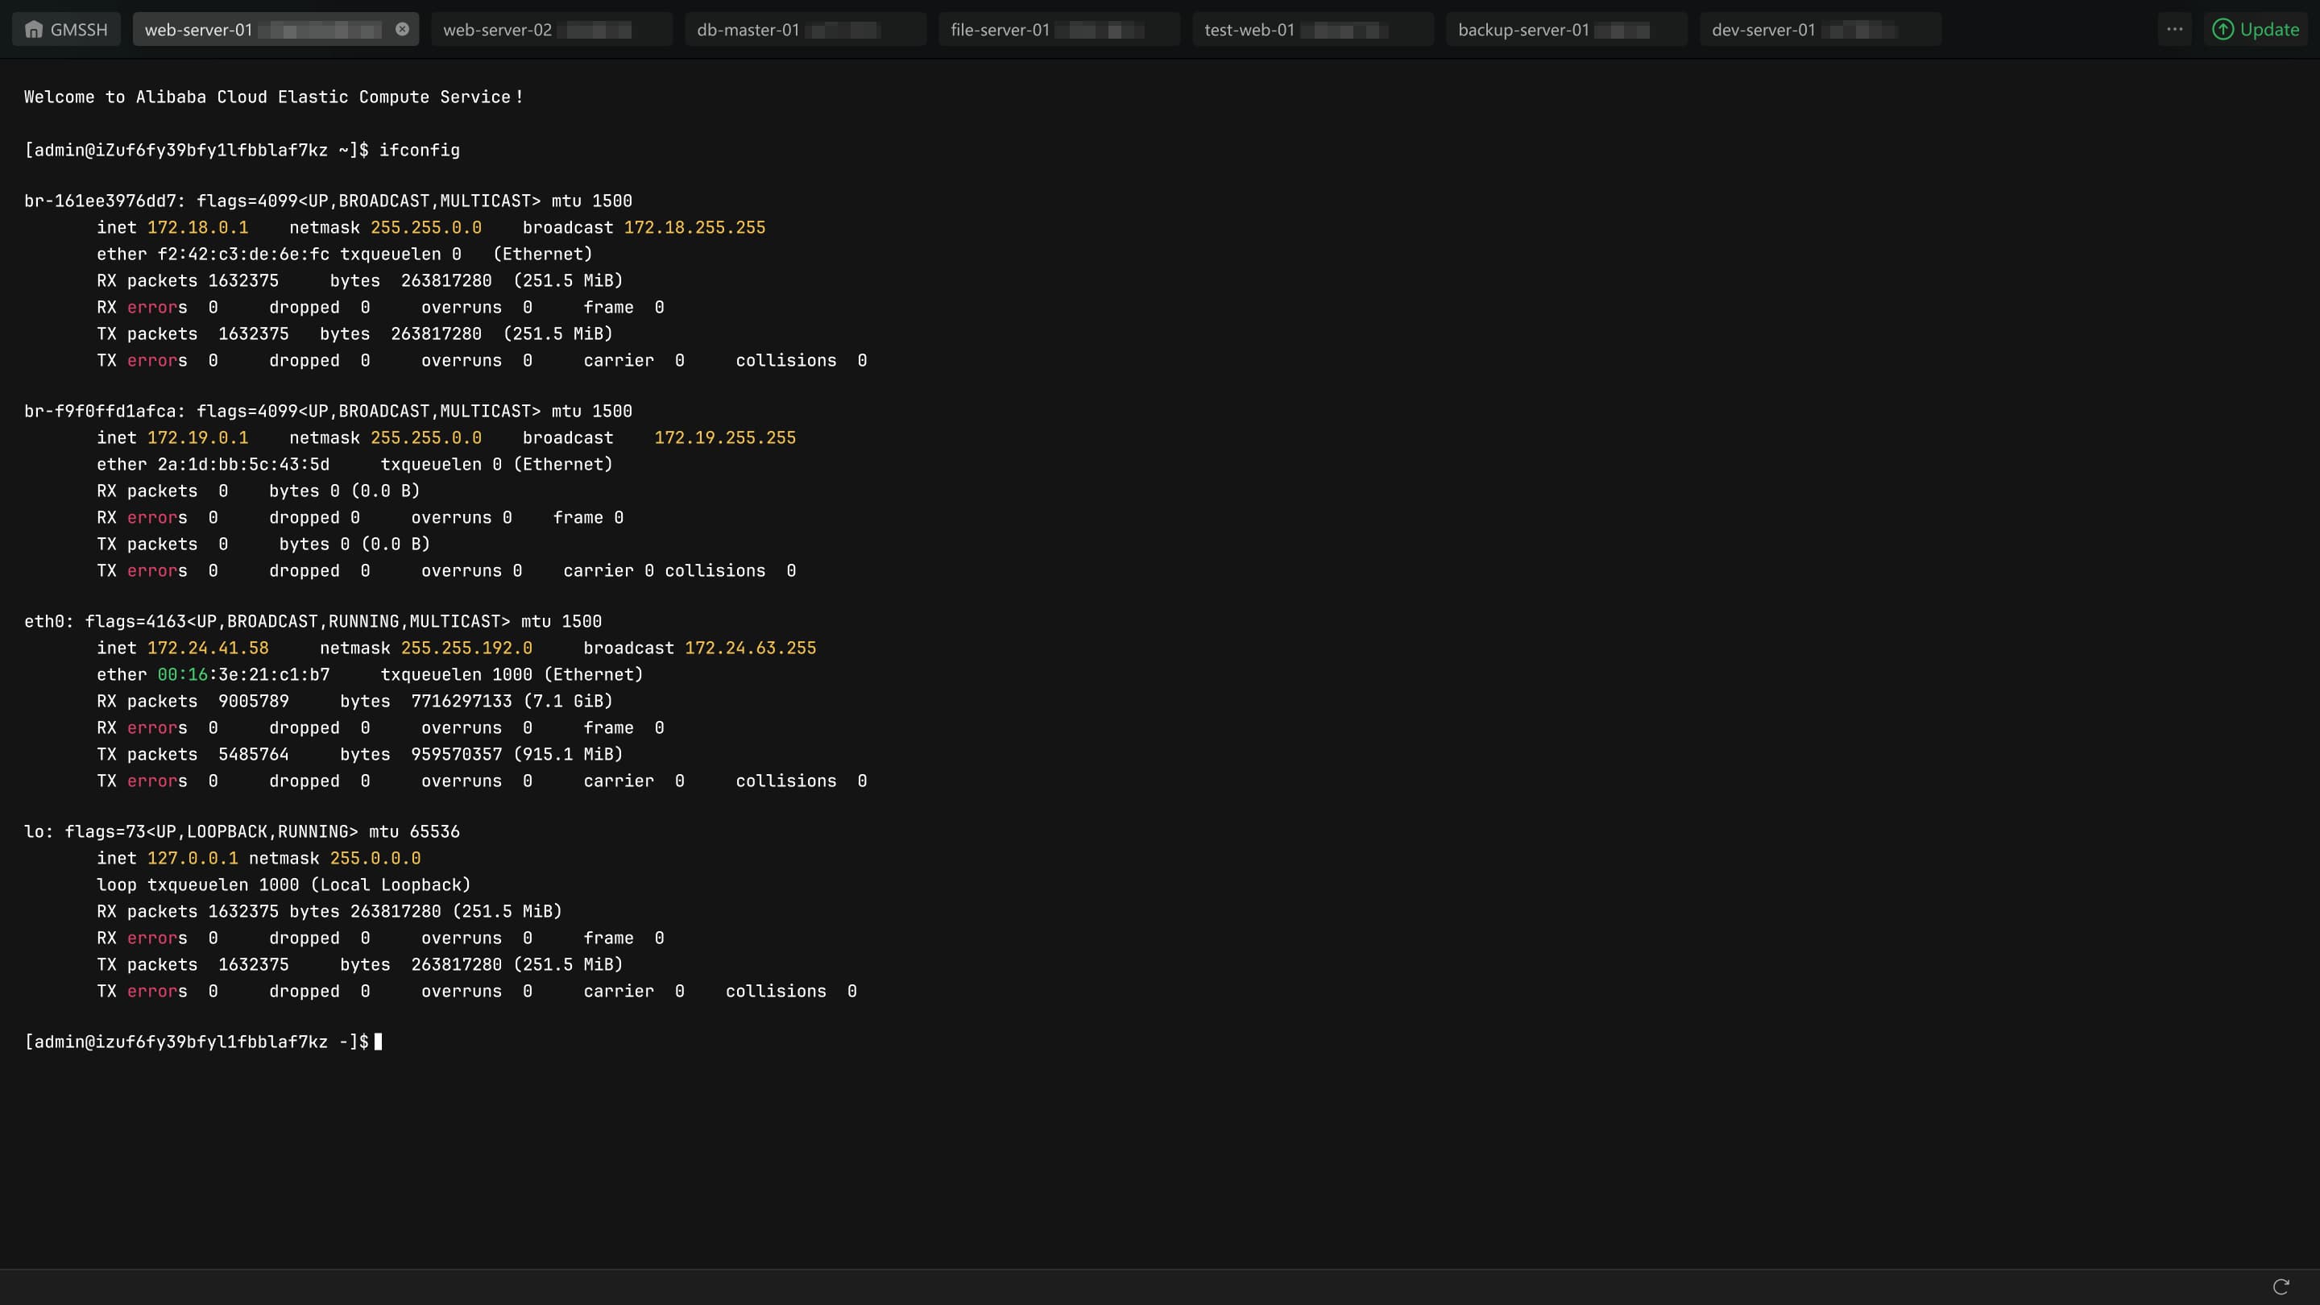This screenshot has width=2320, height=1305.
Task: Click the ifconfig command text
Action: coord(419,151)
